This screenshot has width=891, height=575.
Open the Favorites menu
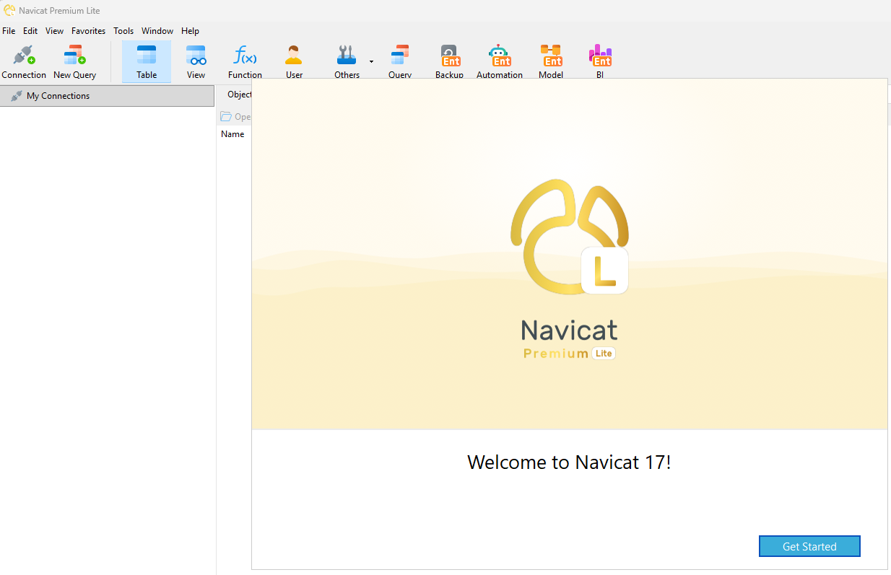click(88, 31)
